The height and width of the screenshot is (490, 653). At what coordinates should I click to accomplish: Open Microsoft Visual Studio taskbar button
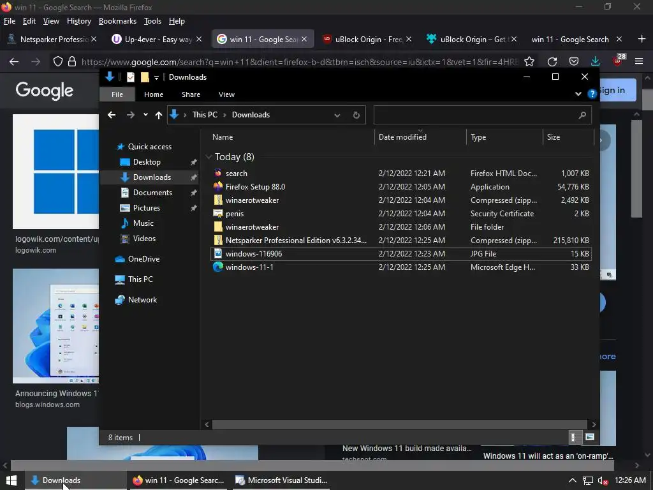click(281, 480)
